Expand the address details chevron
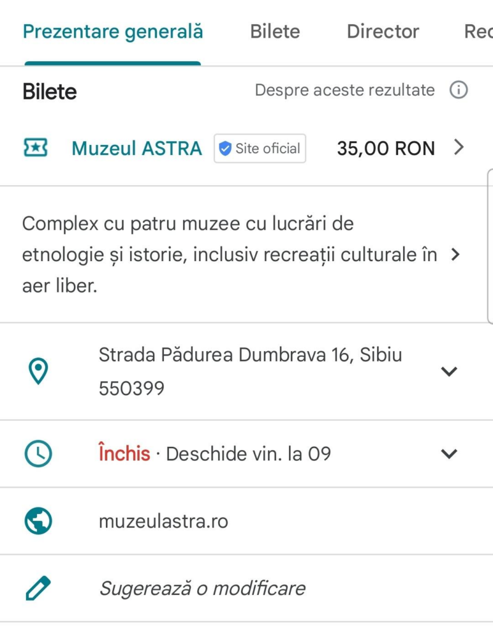493x632 pixels. tap(449, 372)
